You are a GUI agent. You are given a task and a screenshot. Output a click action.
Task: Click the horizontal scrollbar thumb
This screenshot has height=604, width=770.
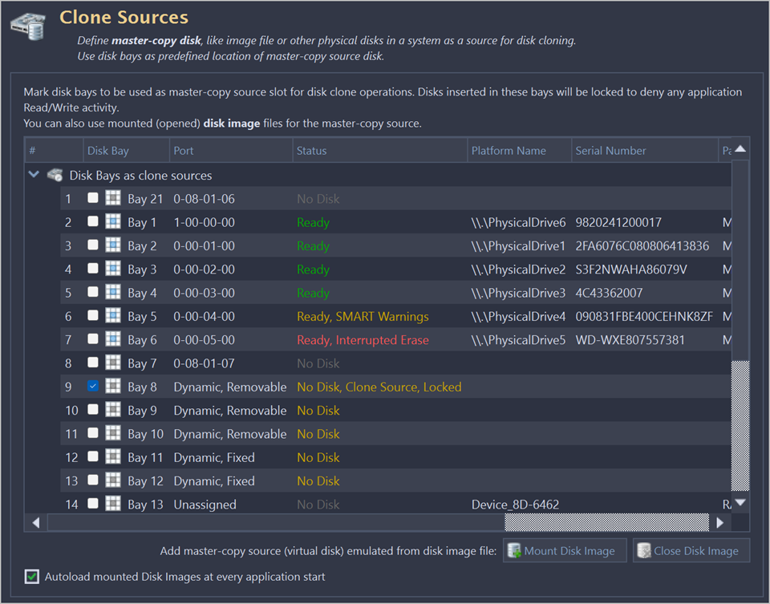(606, 522)
